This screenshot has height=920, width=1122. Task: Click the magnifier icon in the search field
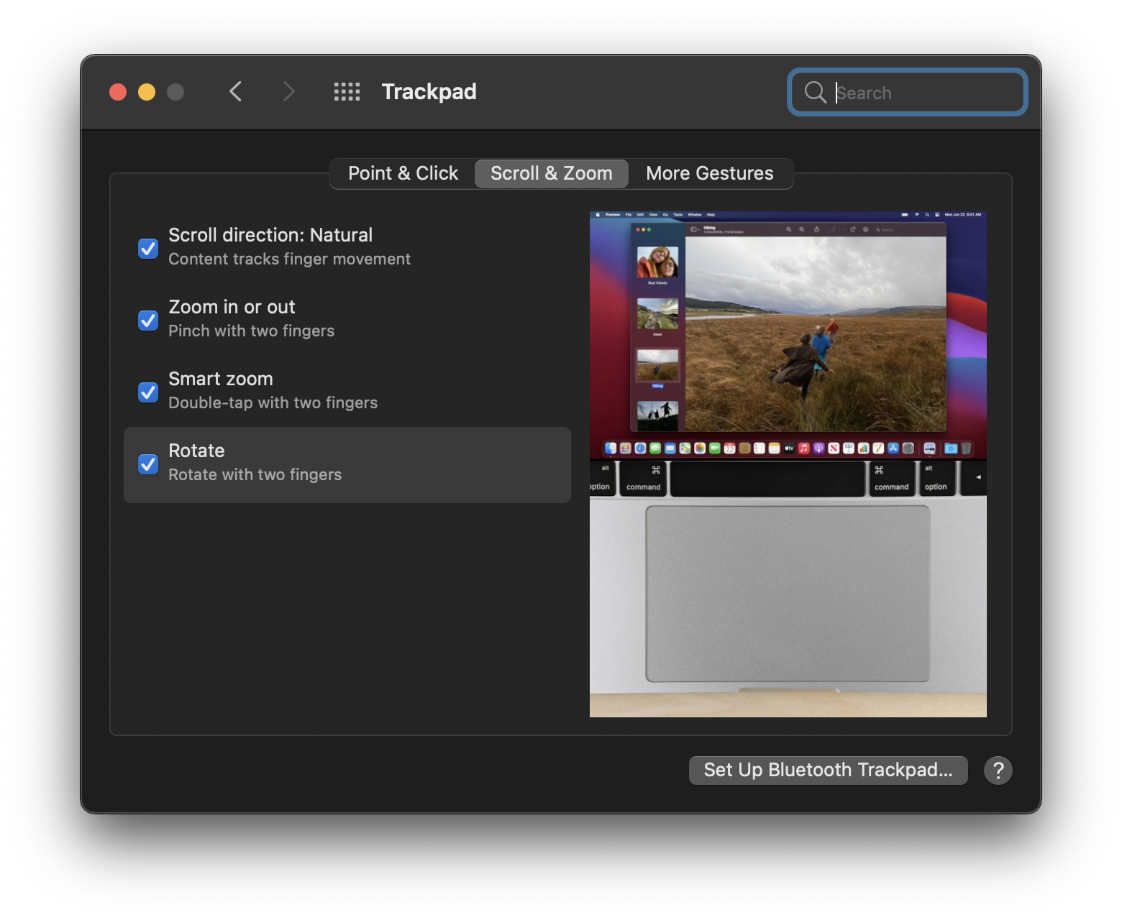click(814, 92)
